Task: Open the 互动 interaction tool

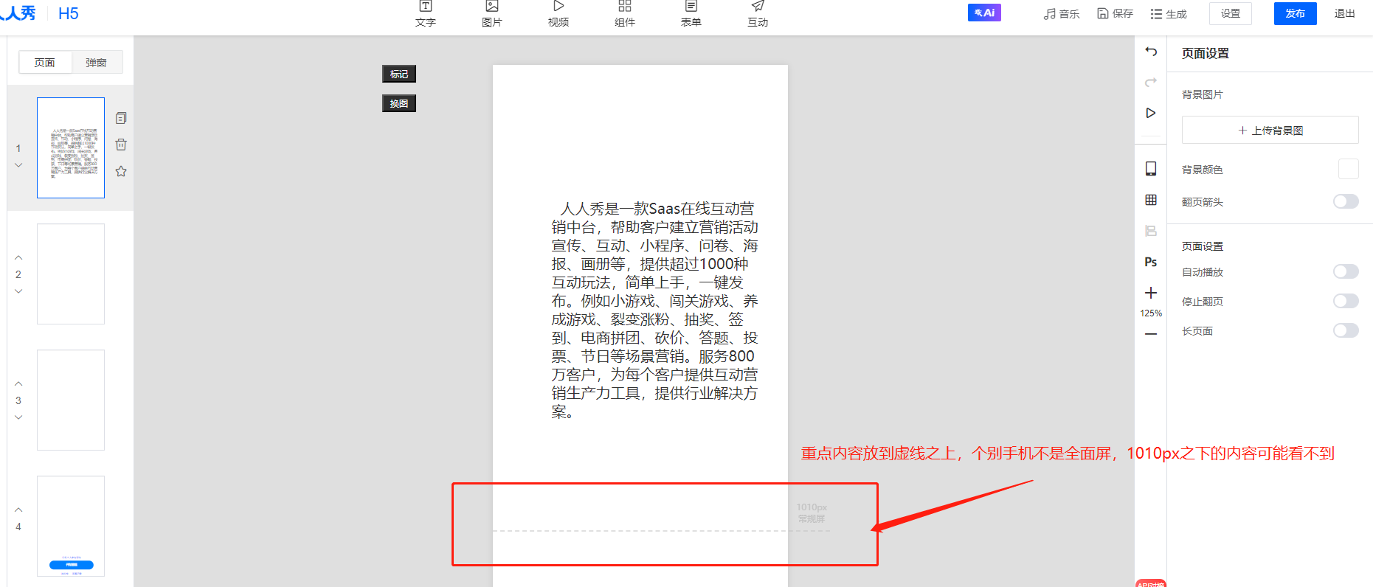Action: click(x=758, y=13)
